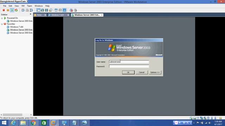Screen dimensions: 225x126
Task: Click the sidebar horizontal scrollbar thumb
Action: click(x=13, y=115)
